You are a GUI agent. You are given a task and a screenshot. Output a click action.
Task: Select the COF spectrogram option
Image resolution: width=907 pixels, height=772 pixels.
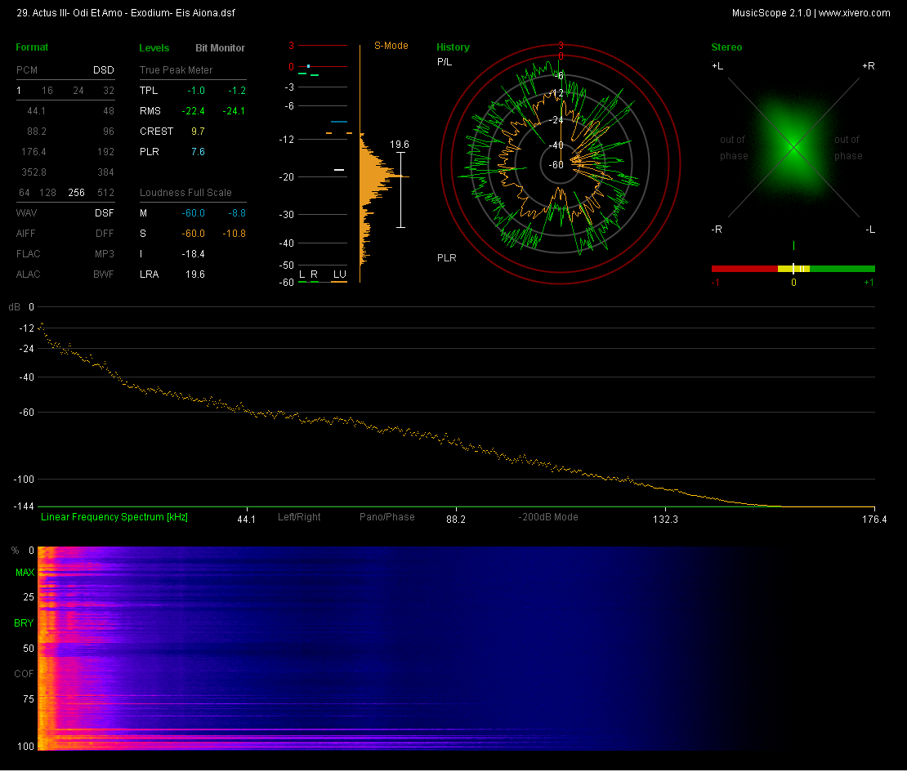(x=25, y=674)
